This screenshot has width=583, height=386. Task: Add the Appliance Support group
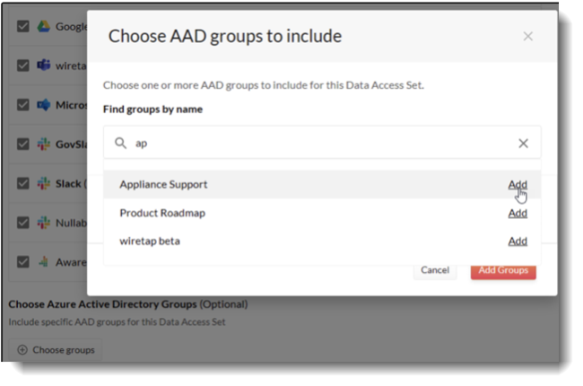518,184
